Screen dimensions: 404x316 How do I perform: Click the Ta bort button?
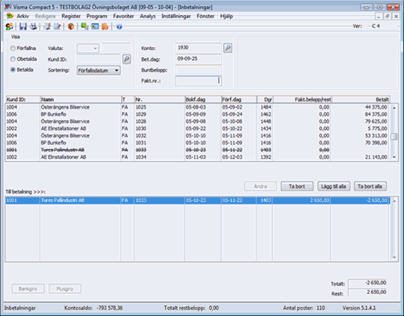pos(297,186)
